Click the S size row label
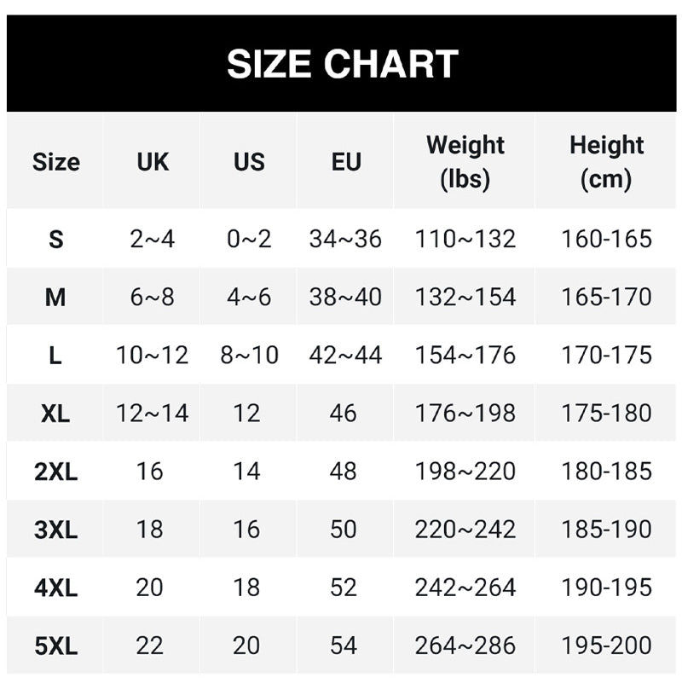Image resolution: width=682 pixels, height=689 pixels. (56, 240)
